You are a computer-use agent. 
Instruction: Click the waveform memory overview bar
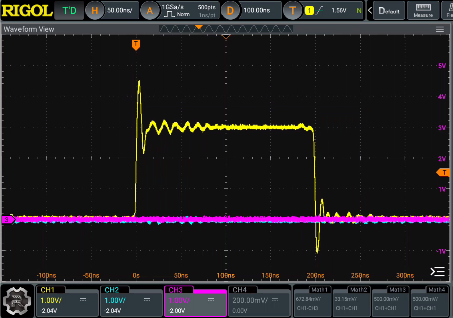226,29
